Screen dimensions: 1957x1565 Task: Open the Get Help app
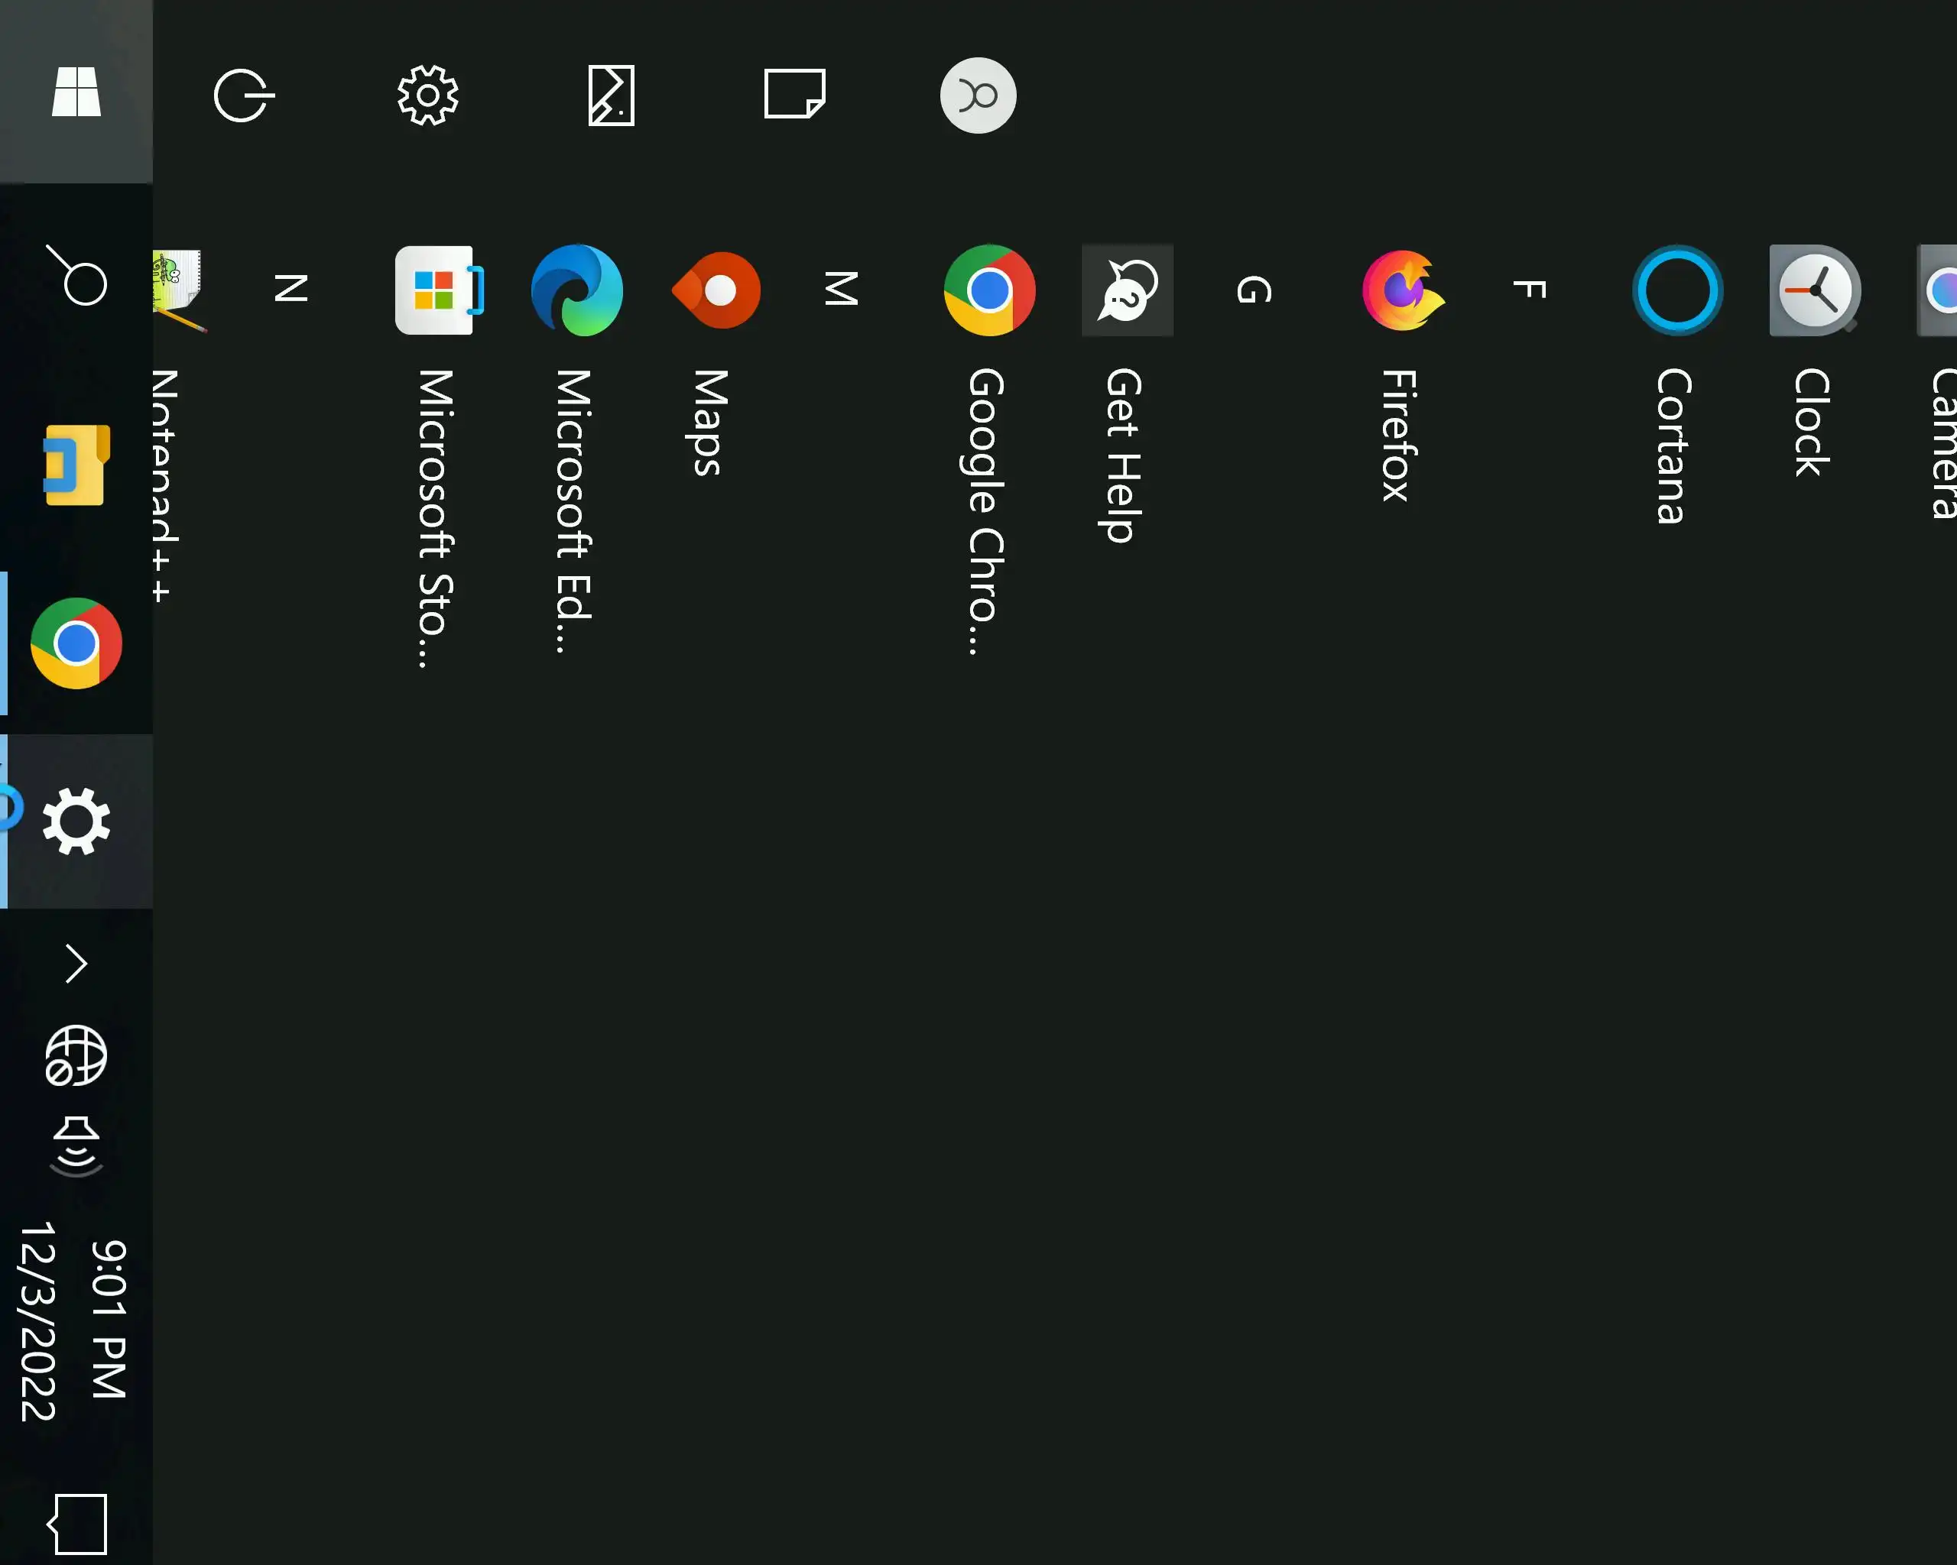pos(1128,290)
